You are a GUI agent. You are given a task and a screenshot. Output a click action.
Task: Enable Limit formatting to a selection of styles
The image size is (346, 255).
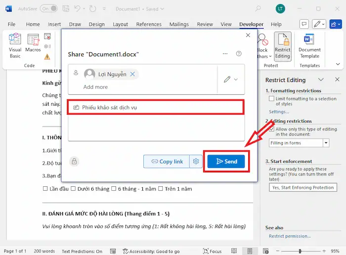click(271, 99)
